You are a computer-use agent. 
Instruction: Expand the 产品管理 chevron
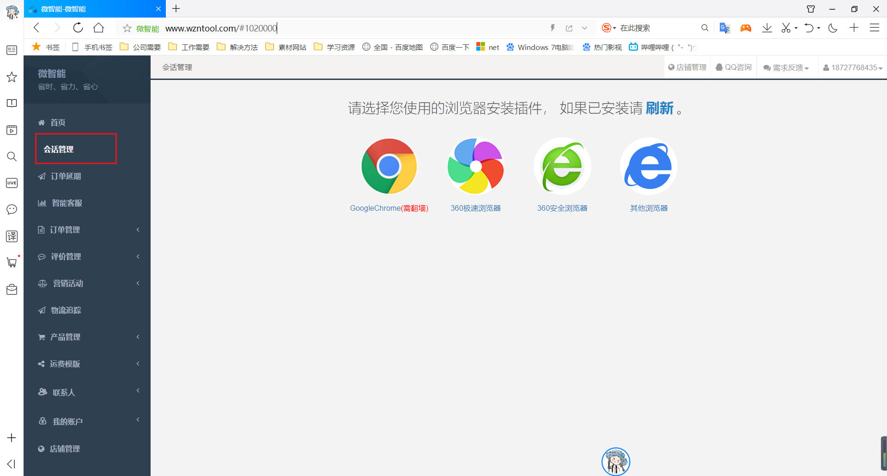click(138, 337)
